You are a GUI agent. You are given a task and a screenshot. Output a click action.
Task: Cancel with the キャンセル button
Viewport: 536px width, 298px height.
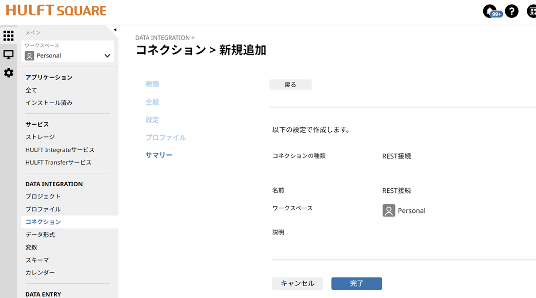coord(297,283)
